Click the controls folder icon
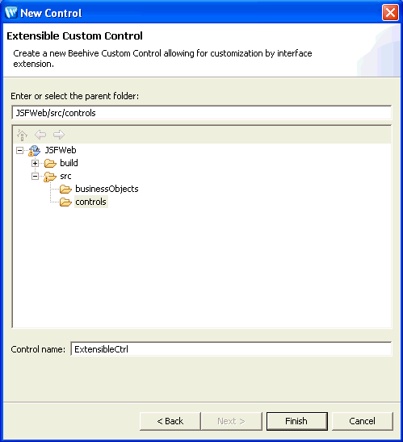Screen dimensions: 403x442 pos(65,202)
